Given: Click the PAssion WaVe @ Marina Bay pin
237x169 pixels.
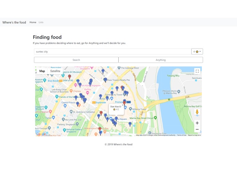Looking at the screenshot, I should 179,92.
